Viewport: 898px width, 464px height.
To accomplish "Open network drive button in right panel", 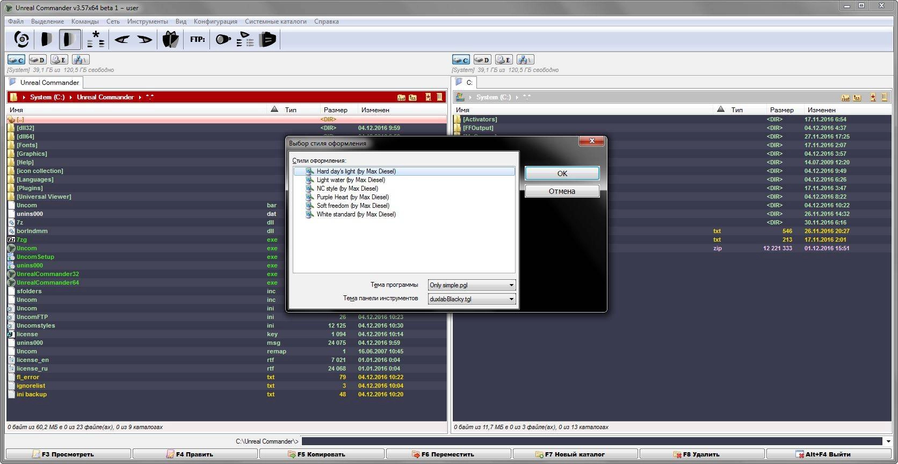I will point(525,60).
